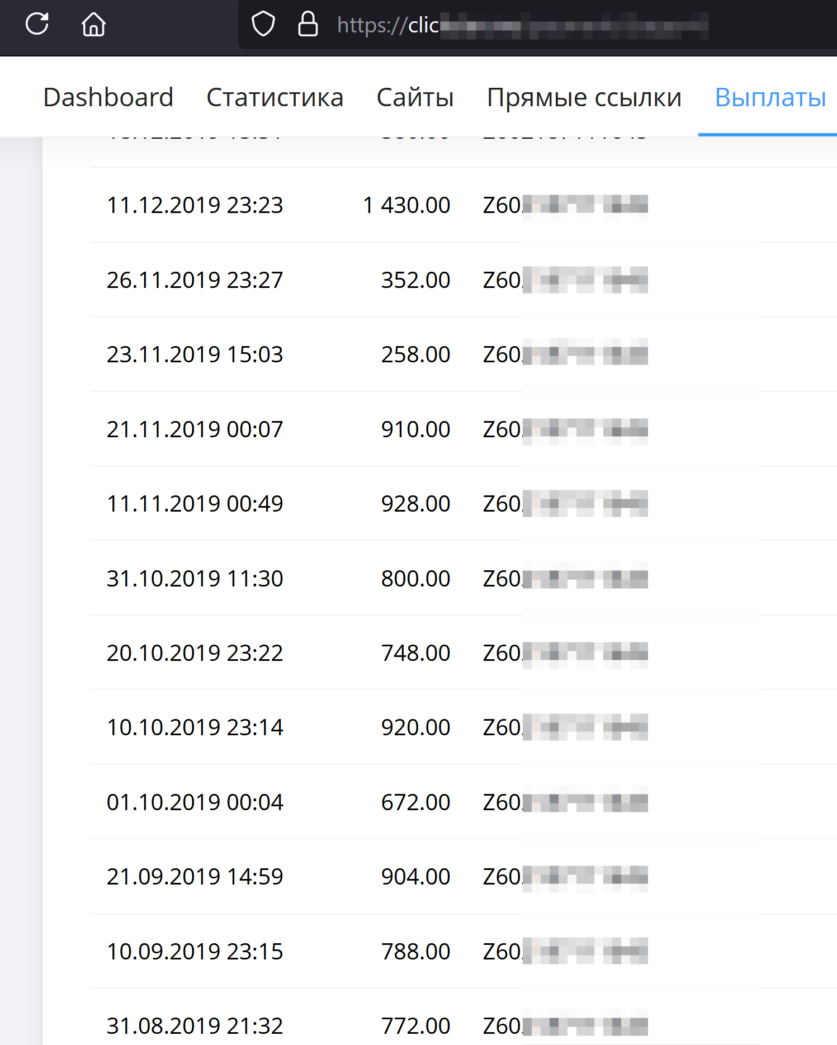The height and width of the screenshot is (1045, 837).
Task: Select the Выплаты tab
Action: tap(770, 97)
